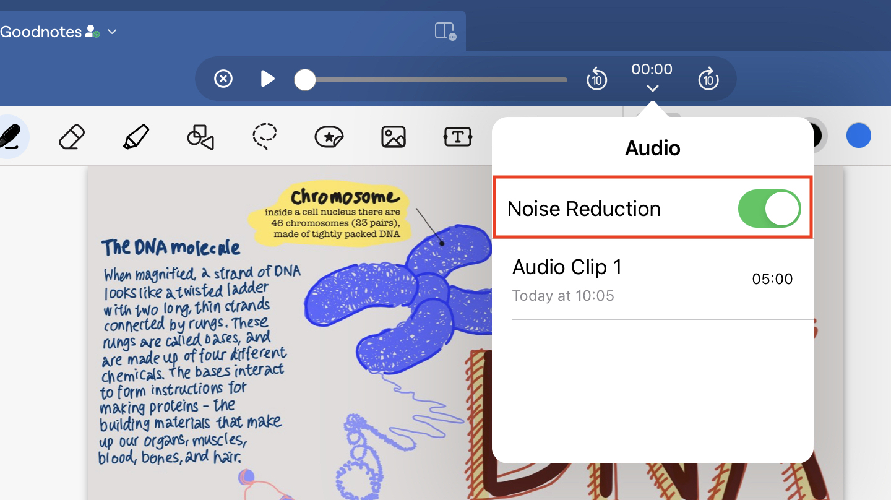Toggle the Noise Reduction switch off

coord(769,209)
